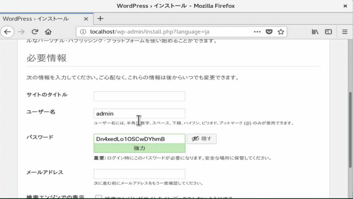Click the パスワード label
Screen dimensions: 353x199
tap(40, 137)
